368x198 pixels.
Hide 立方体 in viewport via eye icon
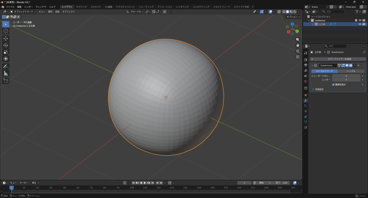tap(360, 24)
